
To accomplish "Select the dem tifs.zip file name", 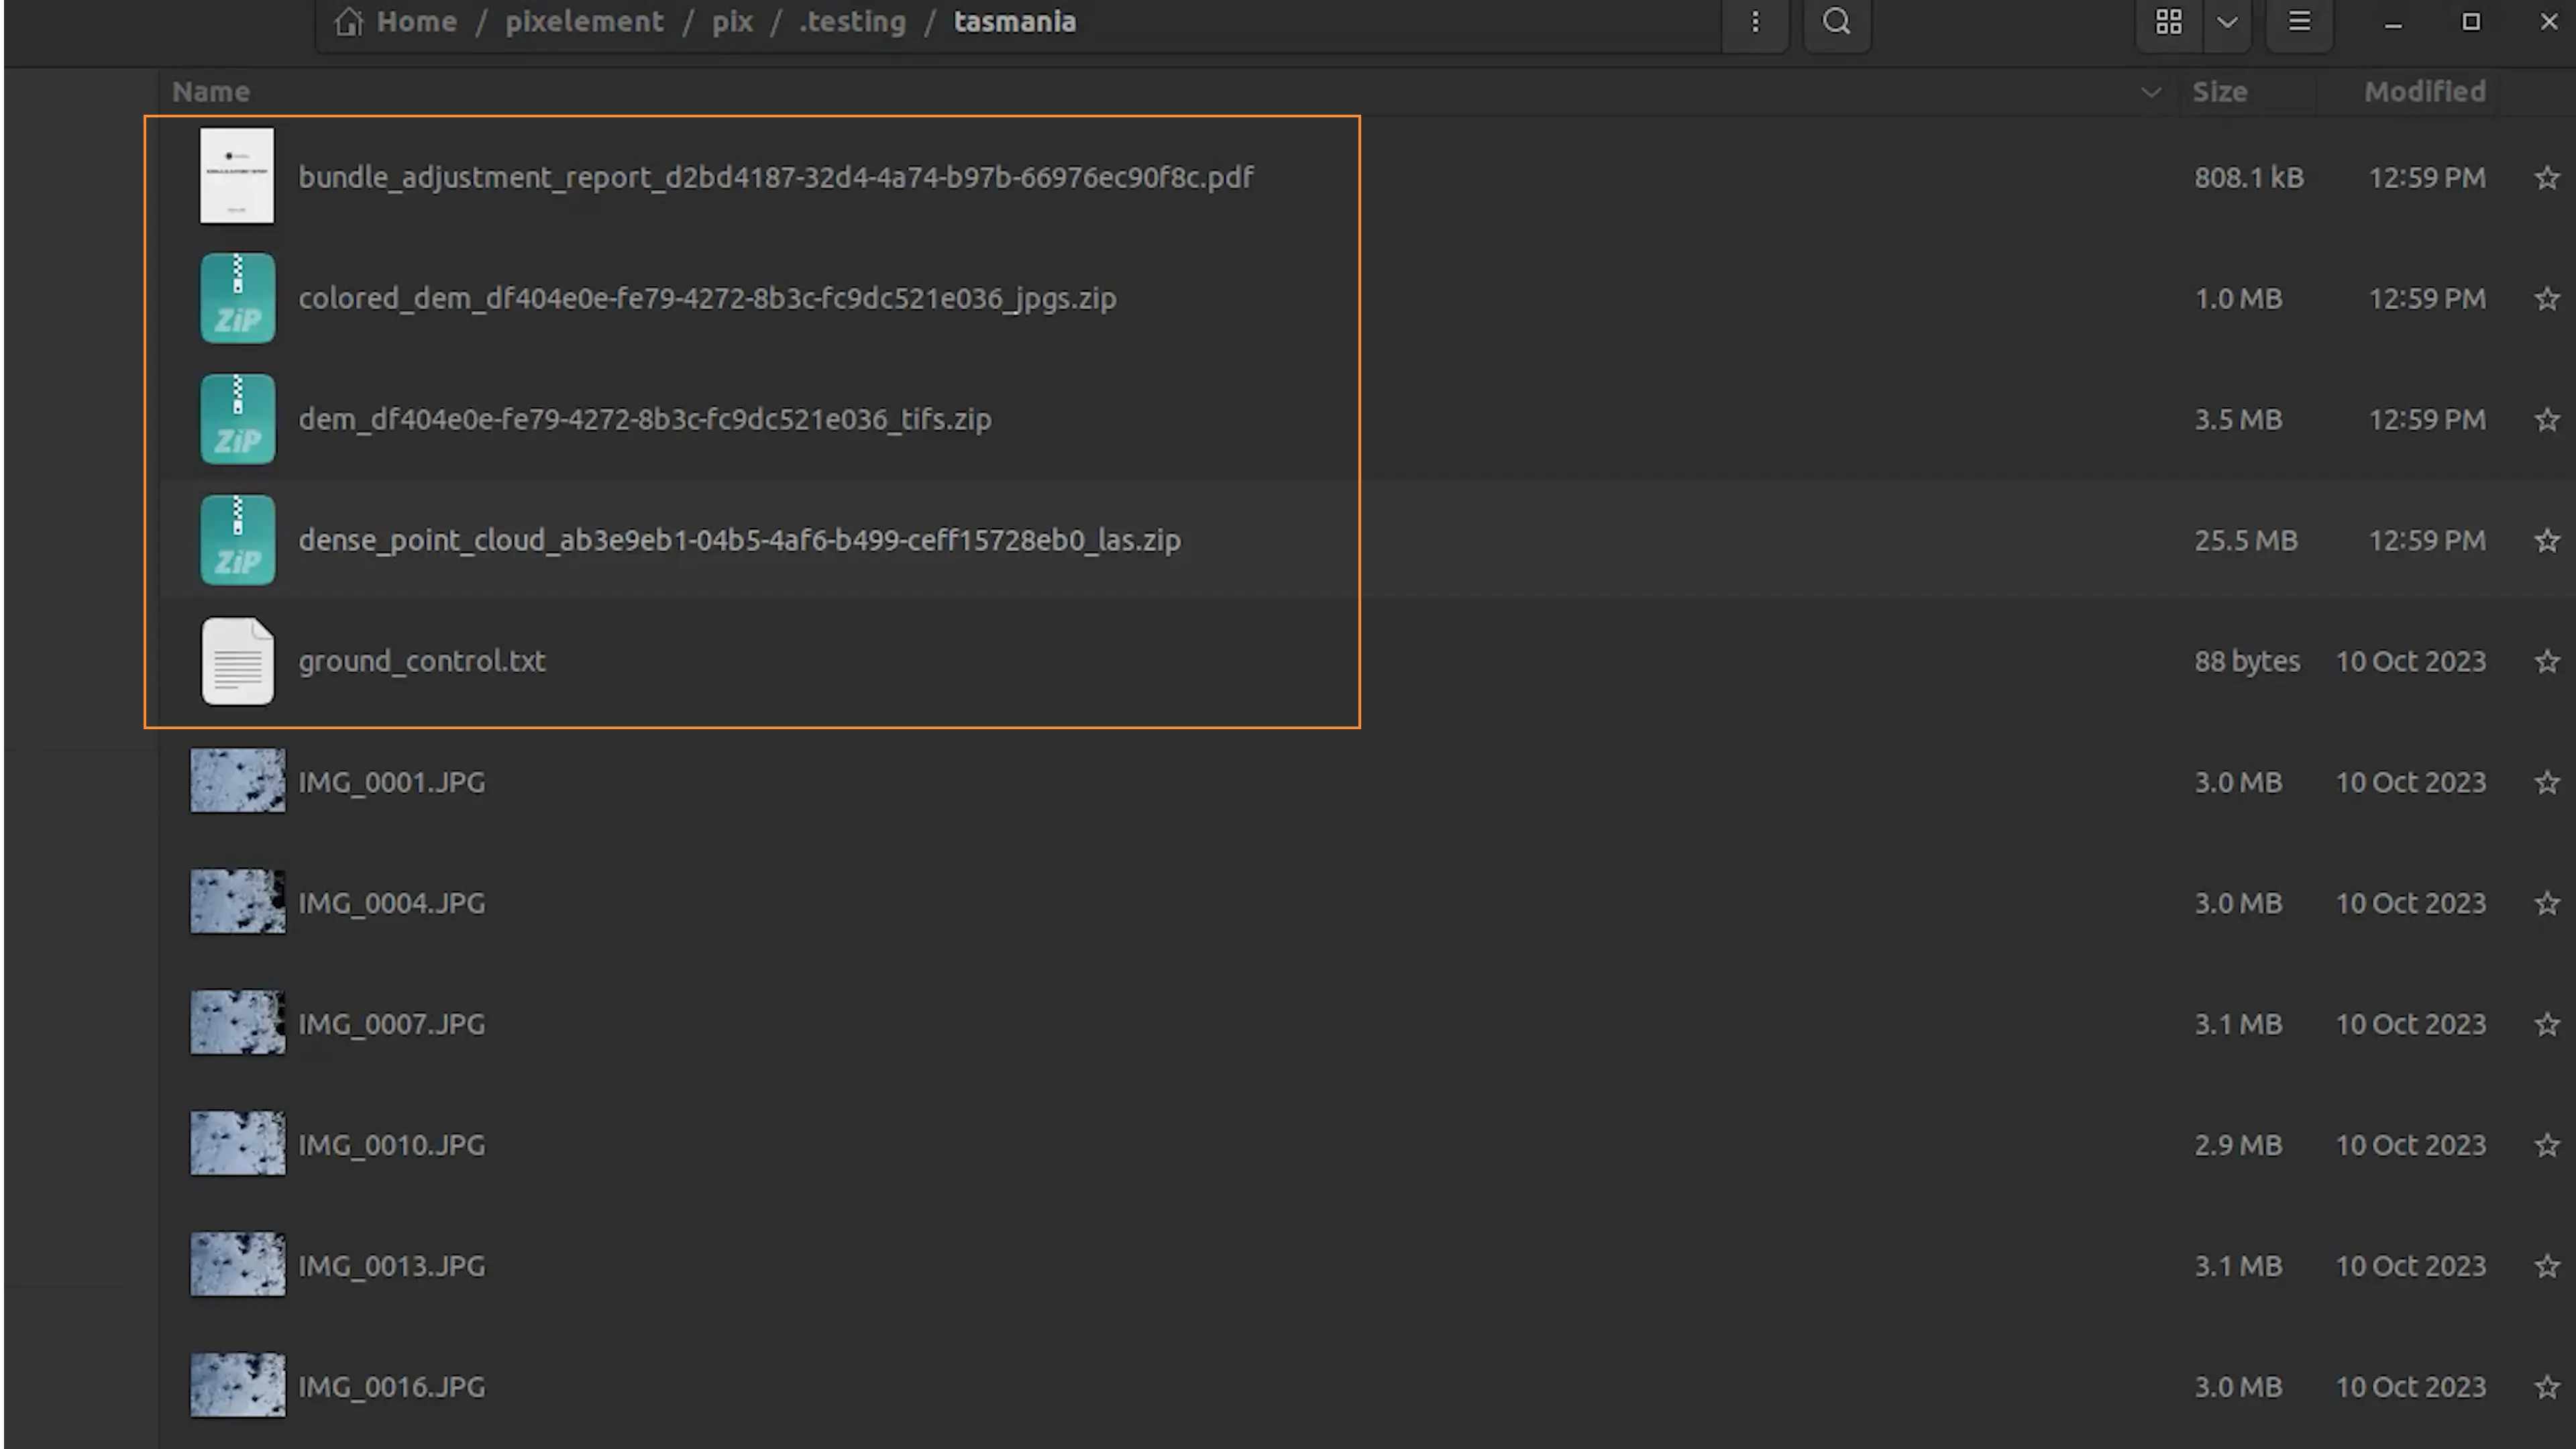I will (x=644, y=419).
